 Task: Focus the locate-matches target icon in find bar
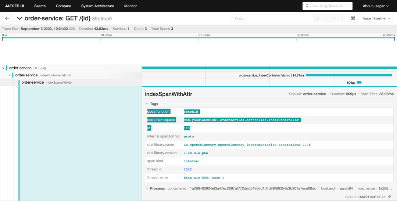(318, 18)
